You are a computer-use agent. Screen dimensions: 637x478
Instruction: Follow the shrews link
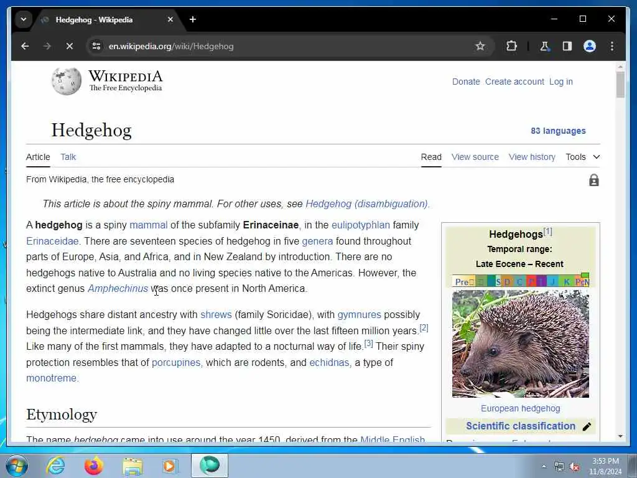coord(216,314)
